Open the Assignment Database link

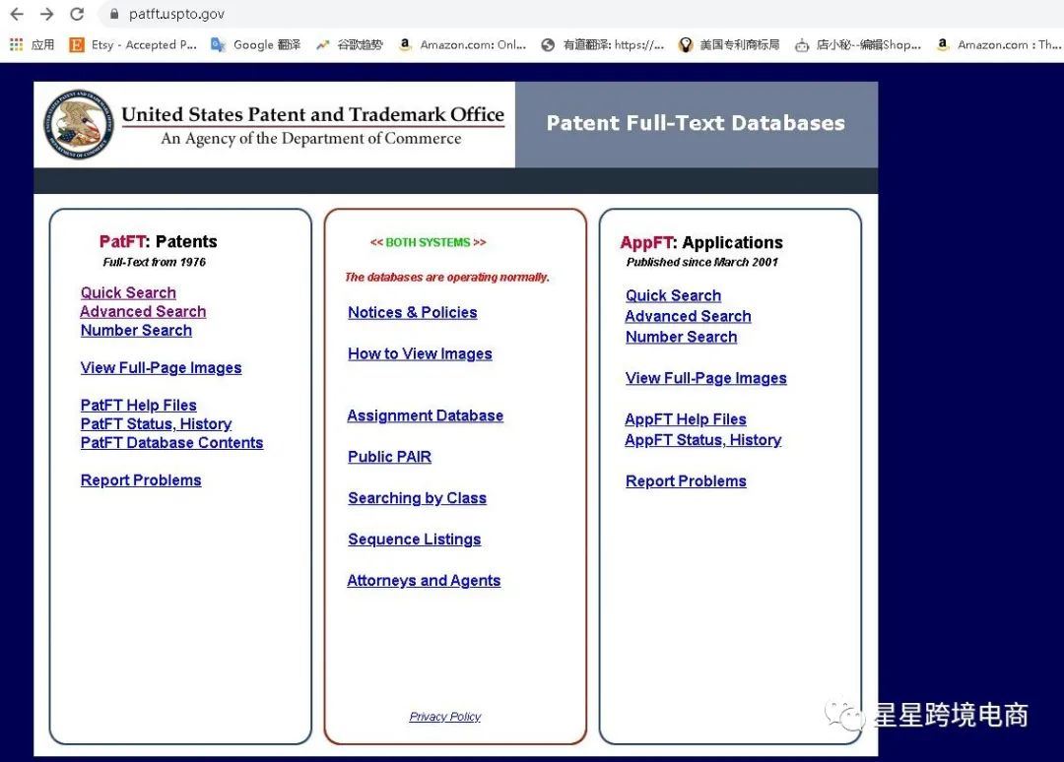pyautogui.click(x=425, y=415)
